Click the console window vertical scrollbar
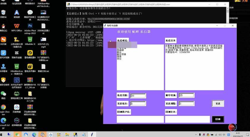 click(x=227, y=15)
